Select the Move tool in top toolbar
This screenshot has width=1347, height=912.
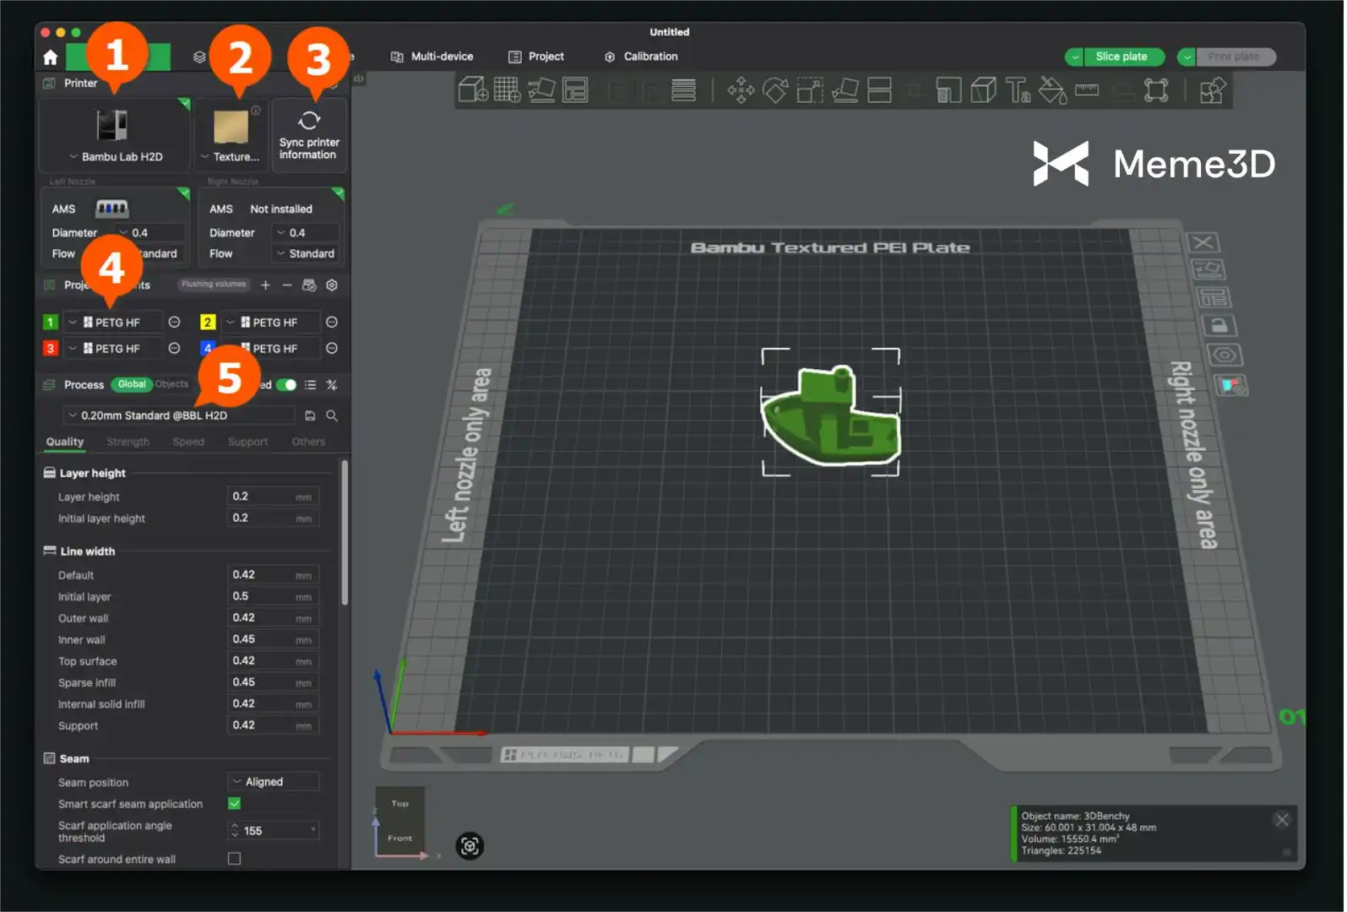pyautogui.click(x=741, y=90)
